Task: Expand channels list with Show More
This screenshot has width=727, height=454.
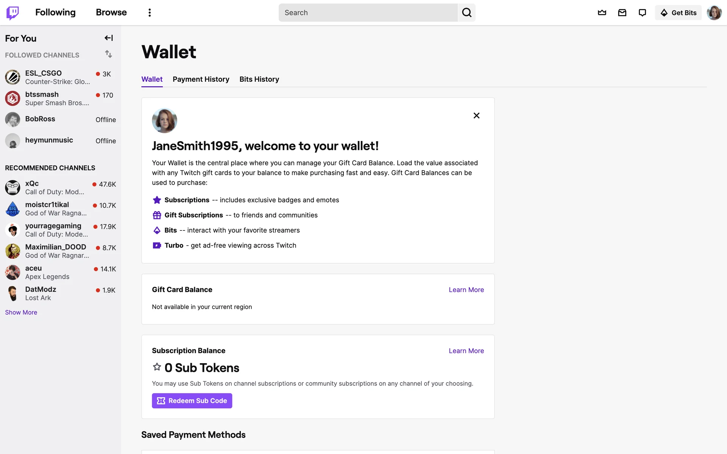Action: (21, 313)
